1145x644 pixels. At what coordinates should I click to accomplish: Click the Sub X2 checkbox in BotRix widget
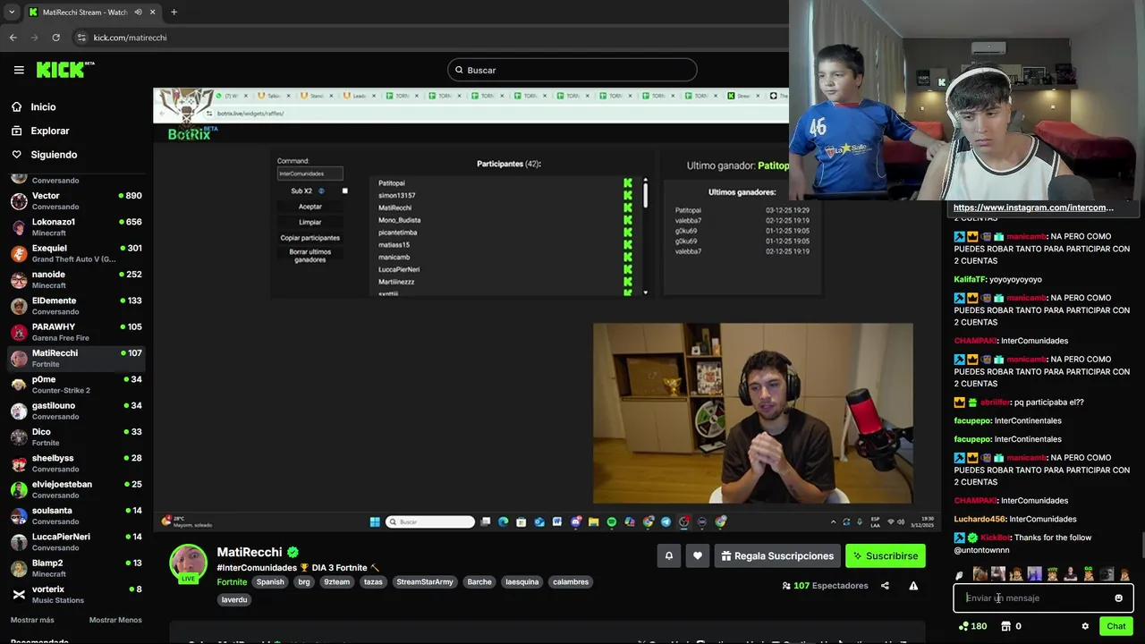click(344, 191)
